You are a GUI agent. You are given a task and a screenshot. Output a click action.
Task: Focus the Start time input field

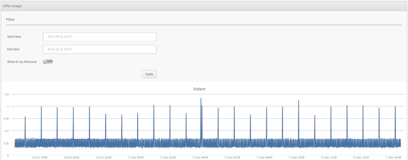tap(100, 37)
